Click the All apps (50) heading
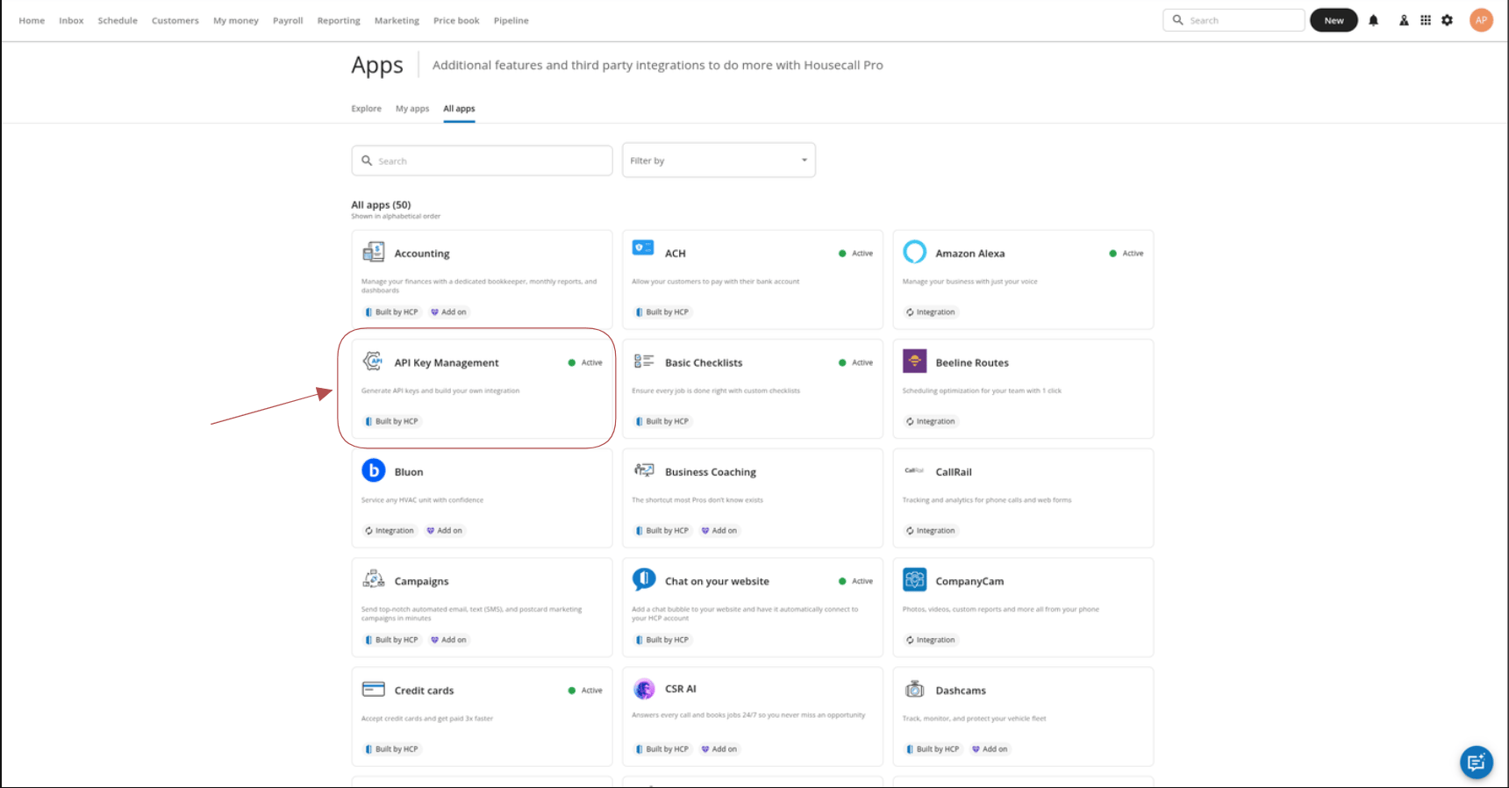The height and width of the screenshot is (788, 1509). (x=381, y=204)
